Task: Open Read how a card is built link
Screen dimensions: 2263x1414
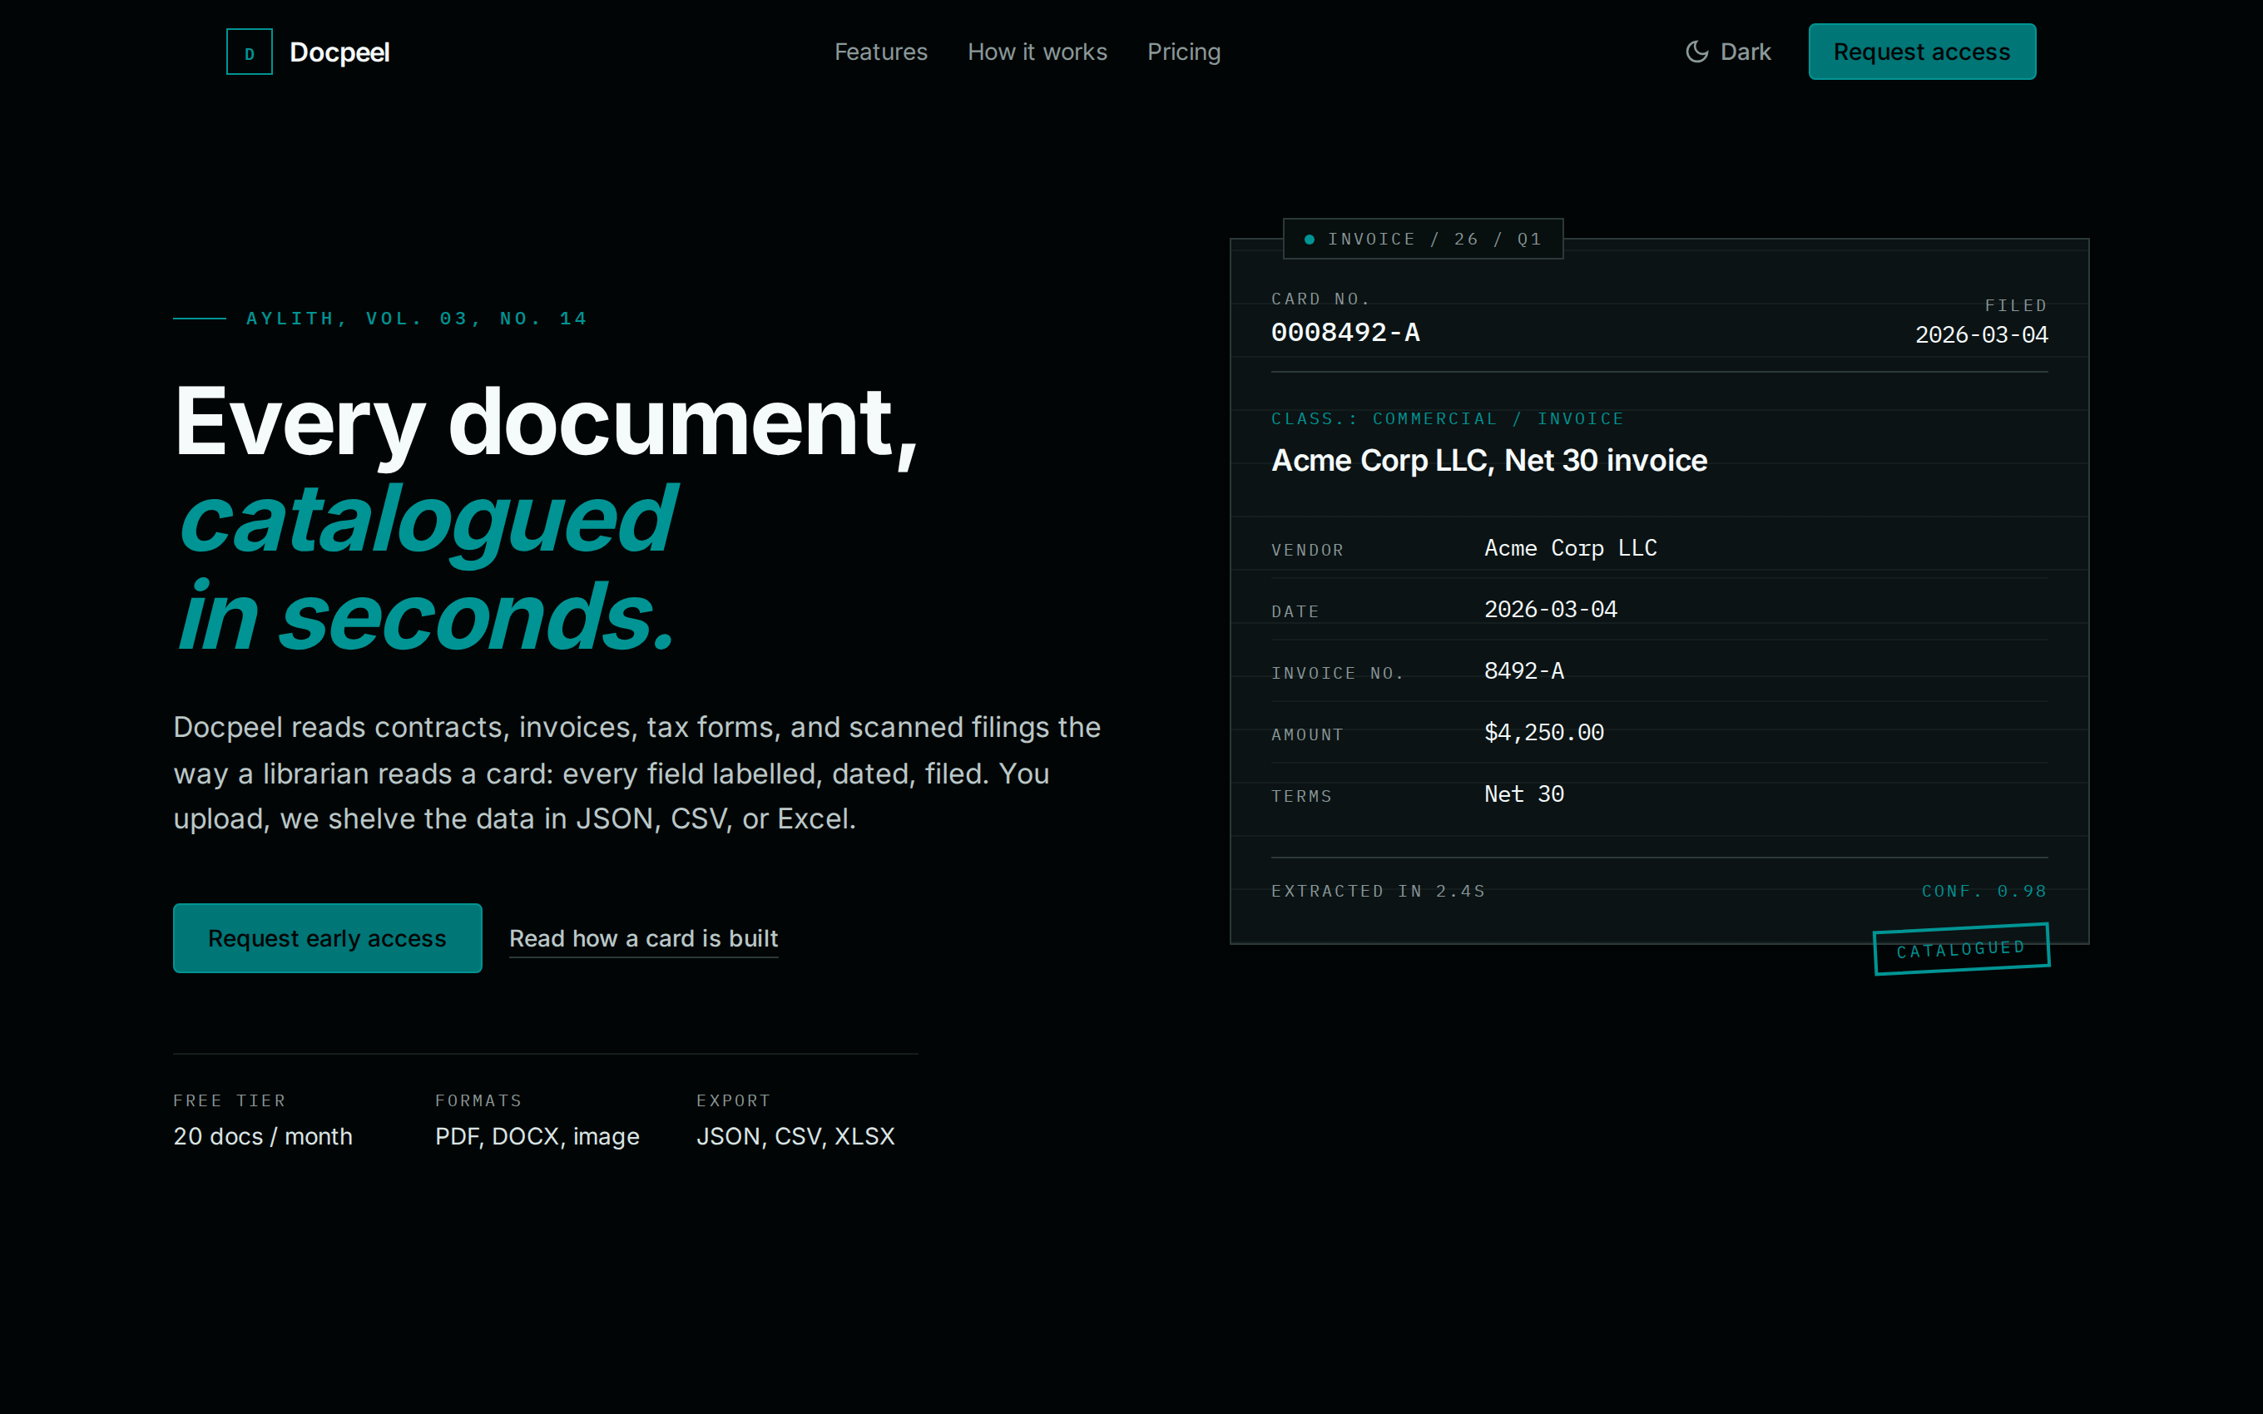Action: [643, 938]
